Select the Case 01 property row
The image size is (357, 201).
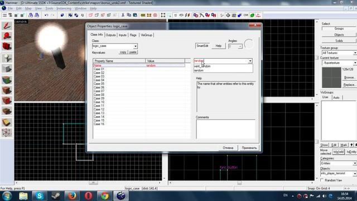tap(139, 69)
